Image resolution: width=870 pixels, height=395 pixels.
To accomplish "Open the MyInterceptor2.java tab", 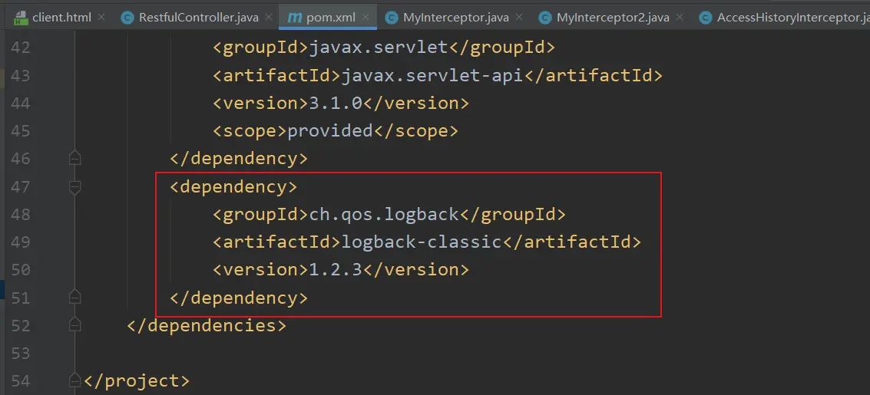I will (613, 17).
